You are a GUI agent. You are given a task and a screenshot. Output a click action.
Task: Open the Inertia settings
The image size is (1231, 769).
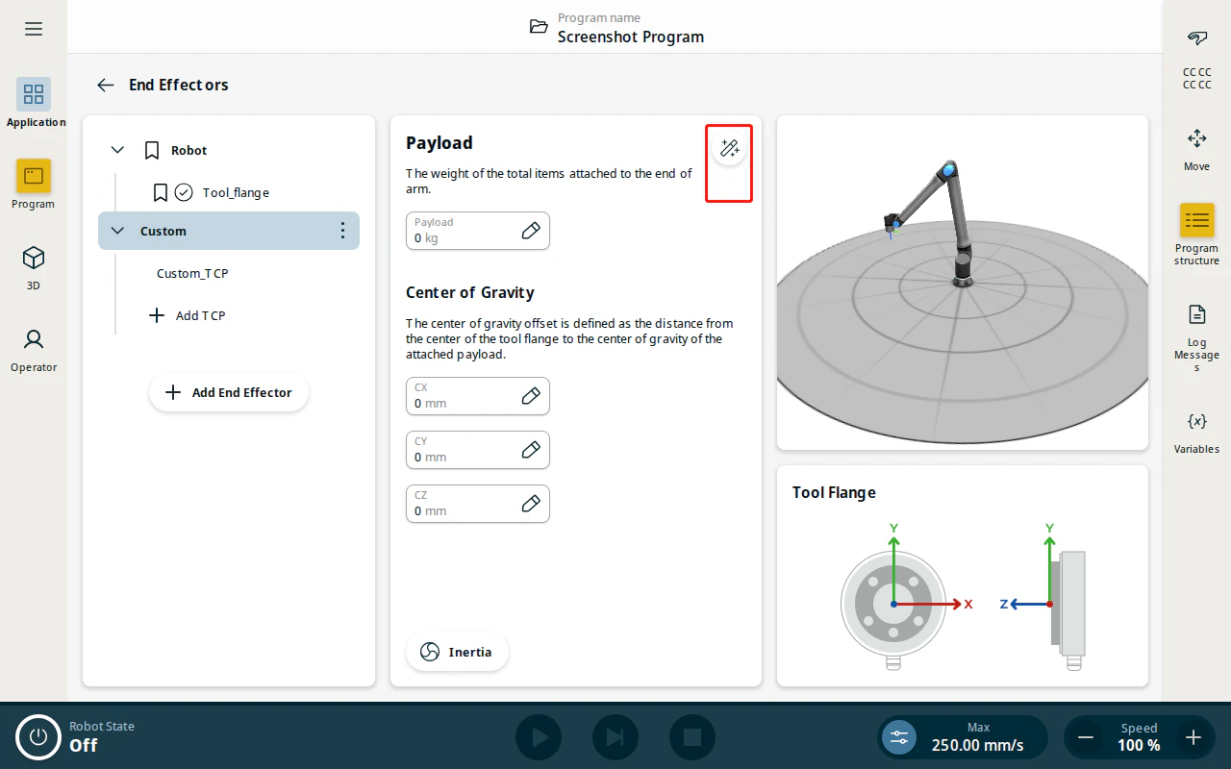click(x=457, y=652)
